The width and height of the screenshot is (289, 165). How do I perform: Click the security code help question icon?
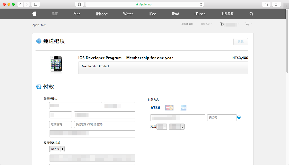click(239, 117)
